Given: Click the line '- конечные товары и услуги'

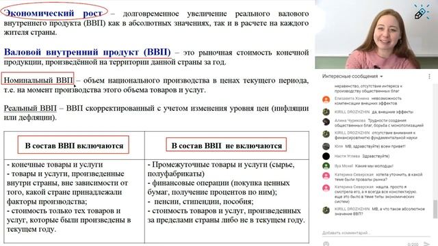Looking at the screenshot, I should [55, 164].
